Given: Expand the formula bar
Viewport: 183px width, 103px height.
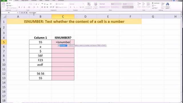Looking at the screenshot, I should pyautogui.click(x=181, y=13).
